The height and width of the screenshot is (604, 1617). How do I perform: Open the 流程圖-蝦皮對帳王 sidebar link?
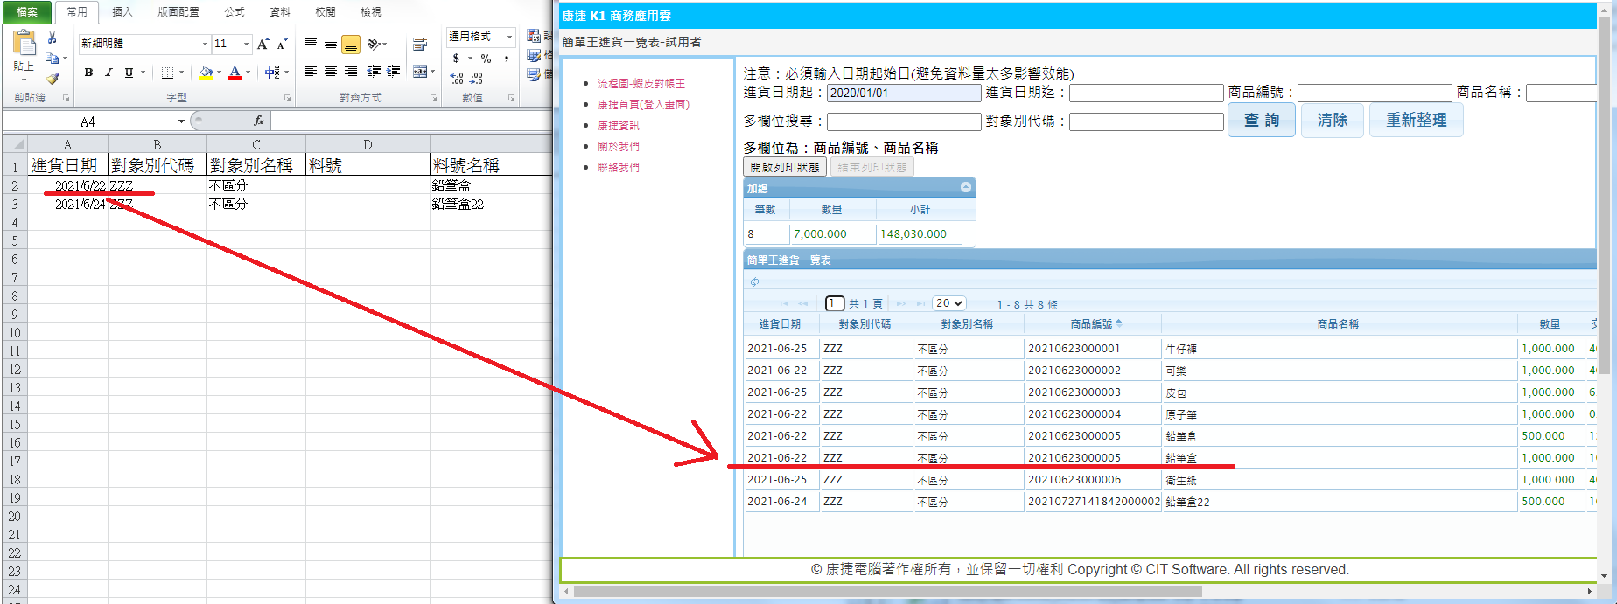point(641,84)
